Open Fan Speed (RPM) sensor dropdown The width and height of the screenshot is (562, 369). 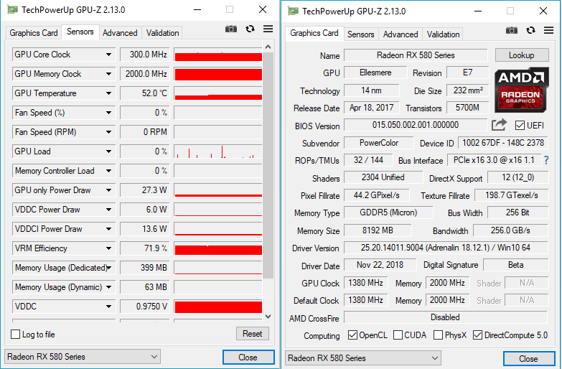[108, 132]
